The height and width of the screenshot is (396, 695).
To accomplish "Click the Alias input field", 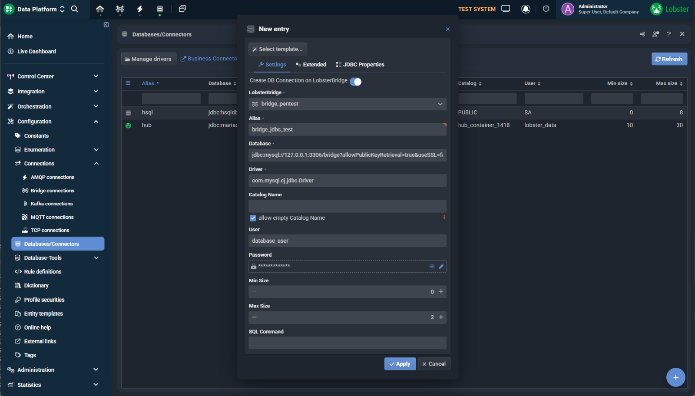I will click(x=347, y=129).
